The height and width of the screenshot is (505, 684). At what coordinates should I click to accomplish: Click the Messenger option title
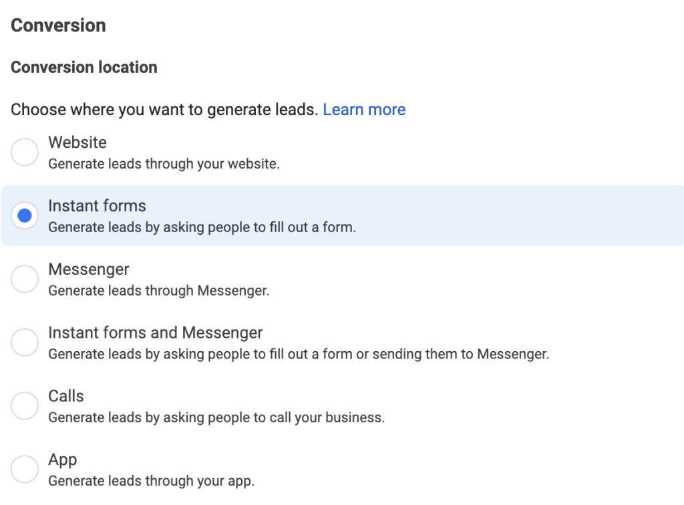pyautogui.click(x=89, y=270)
